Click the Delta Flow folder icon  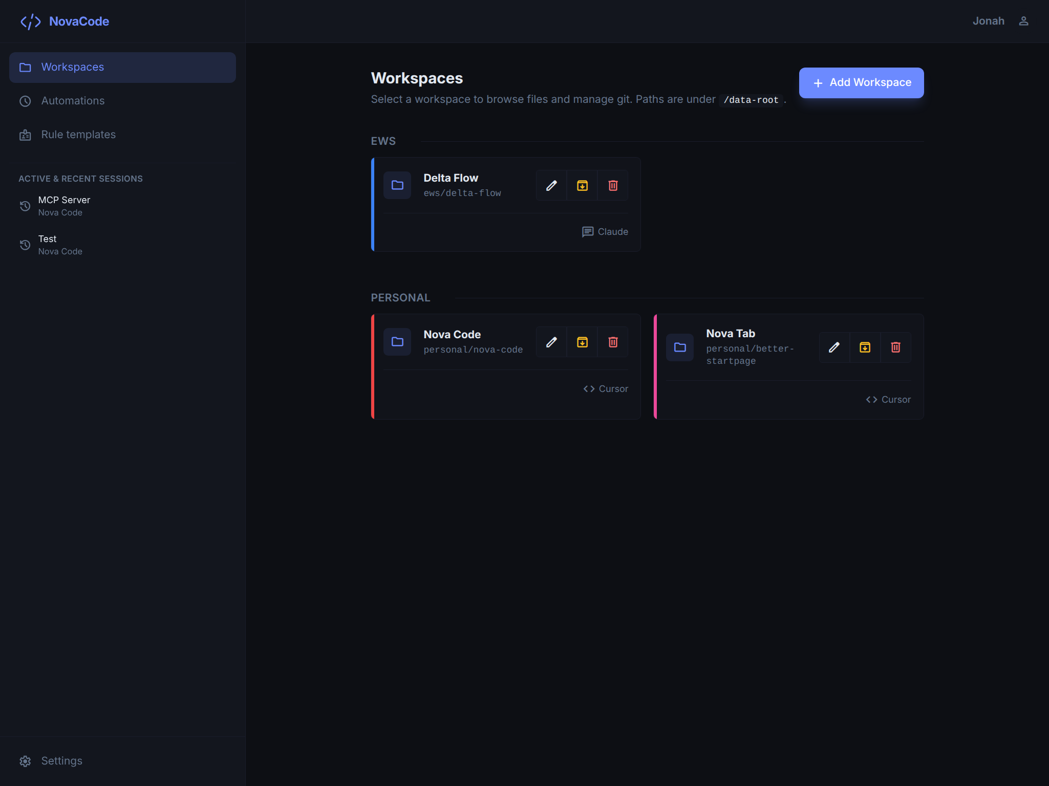(397, 185)
